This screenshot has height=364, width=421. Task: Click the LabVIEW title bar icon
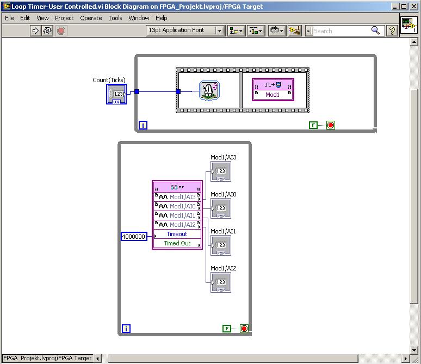tap(6, 6)
